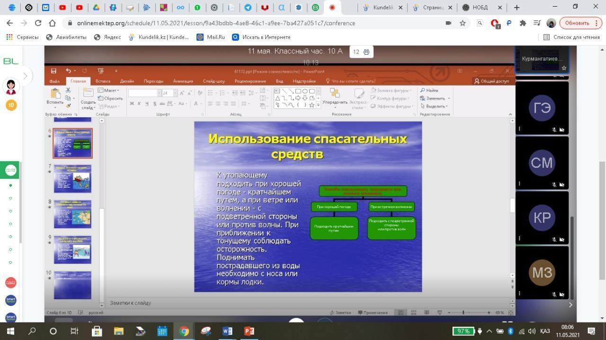606x340 pixels.
Task: Open slide sorter view in status bar
Action: coord(413,313)
